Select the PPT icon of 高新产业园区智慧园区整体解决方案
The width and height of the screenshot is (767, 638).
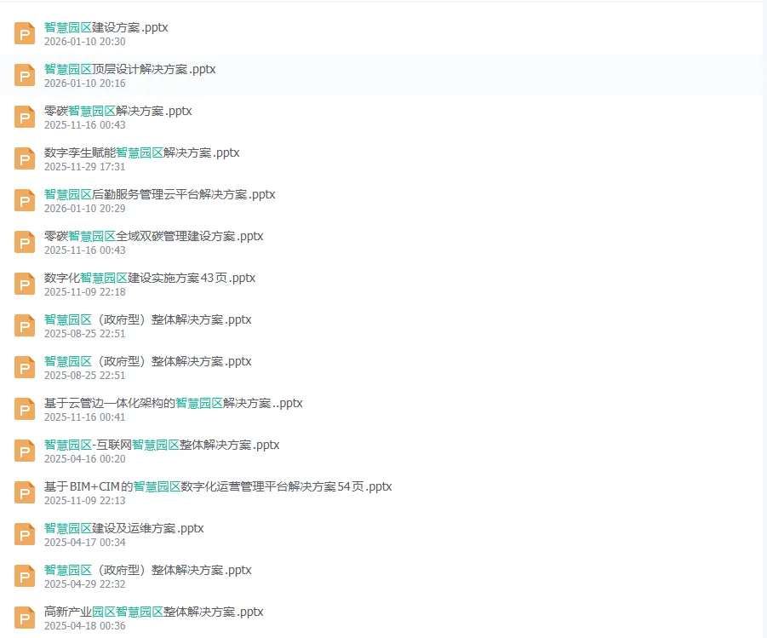click(x=24, y=618)
